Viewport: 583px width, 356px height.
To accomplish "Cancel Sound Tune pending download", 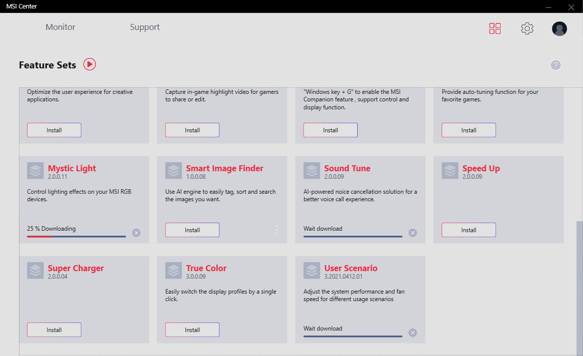I will tap(413, 233).
